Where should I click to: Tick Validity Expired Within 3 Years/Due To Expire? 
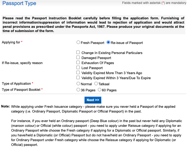tap(78, 78)
